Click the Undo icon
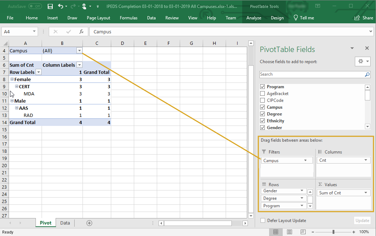Screen dimensions: 376x236 point(60,6)
